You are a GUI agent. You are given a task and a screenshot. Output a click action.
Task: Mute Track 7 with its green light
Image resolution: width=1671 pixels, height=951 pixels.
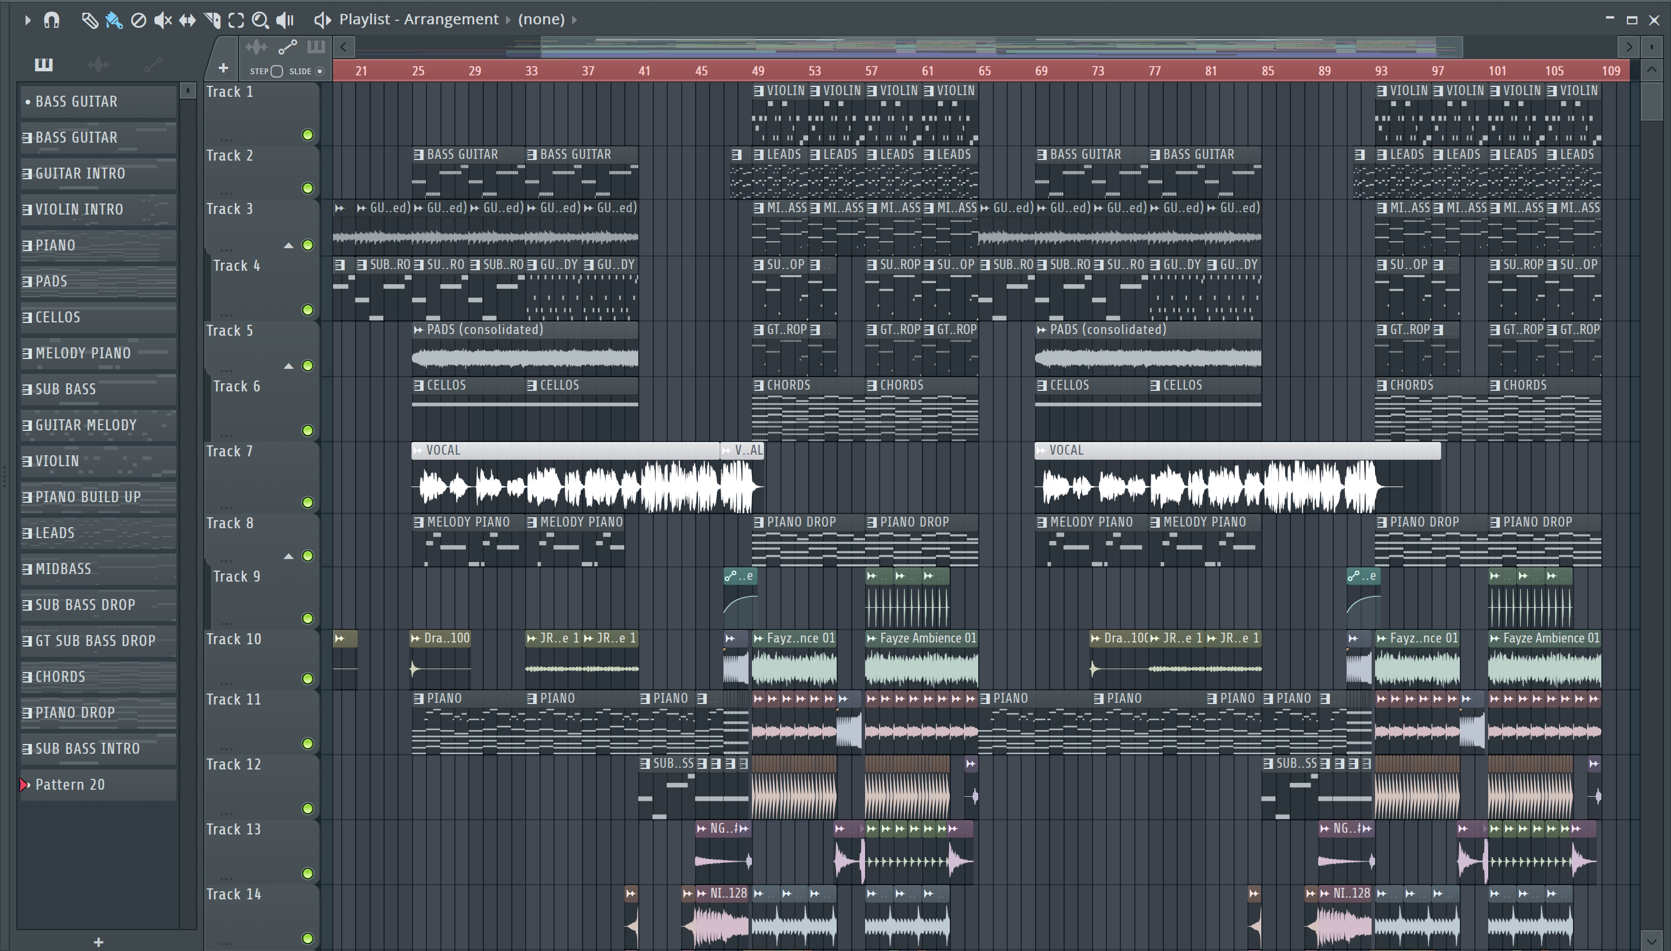(308, 502)
